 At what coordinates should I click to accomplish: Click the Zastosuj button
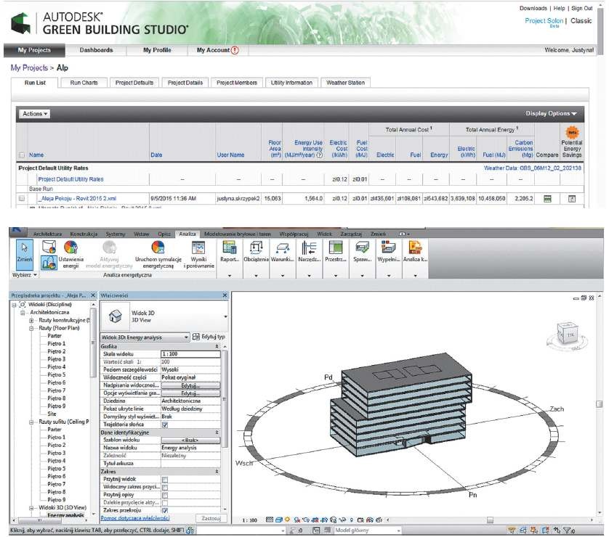(x=211, y=518)
